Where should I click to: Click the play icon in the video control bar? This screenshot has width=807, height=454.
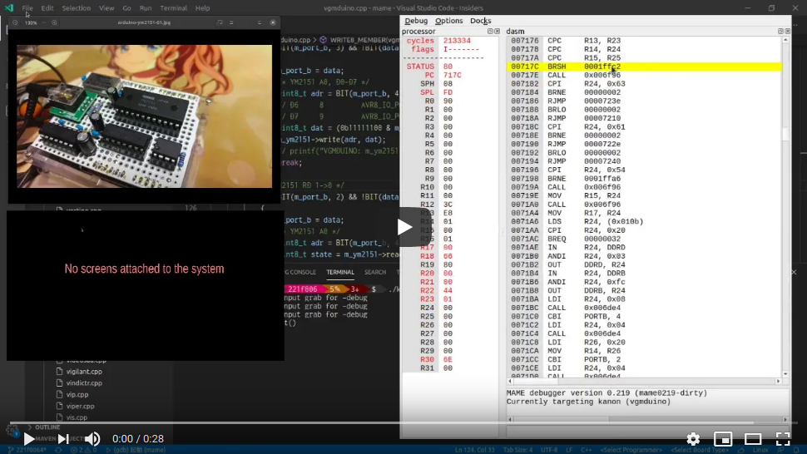point(29,438)
